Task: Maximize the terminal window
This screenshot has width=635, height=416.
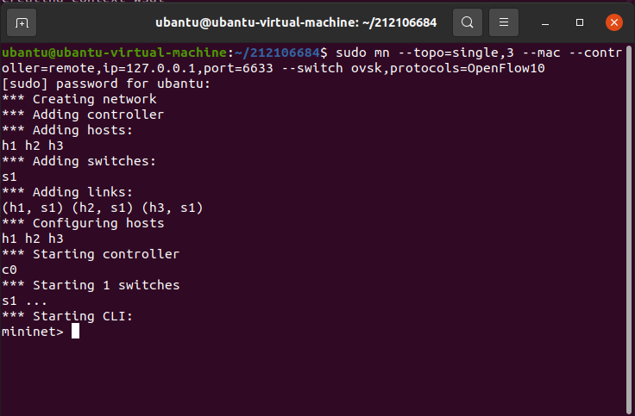Action: point(580,22)
